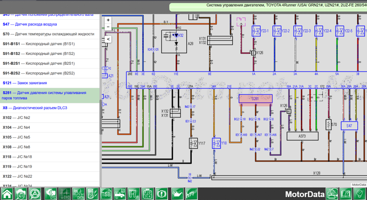
Task: Open the help book icon
Action: tap(346, 194)
